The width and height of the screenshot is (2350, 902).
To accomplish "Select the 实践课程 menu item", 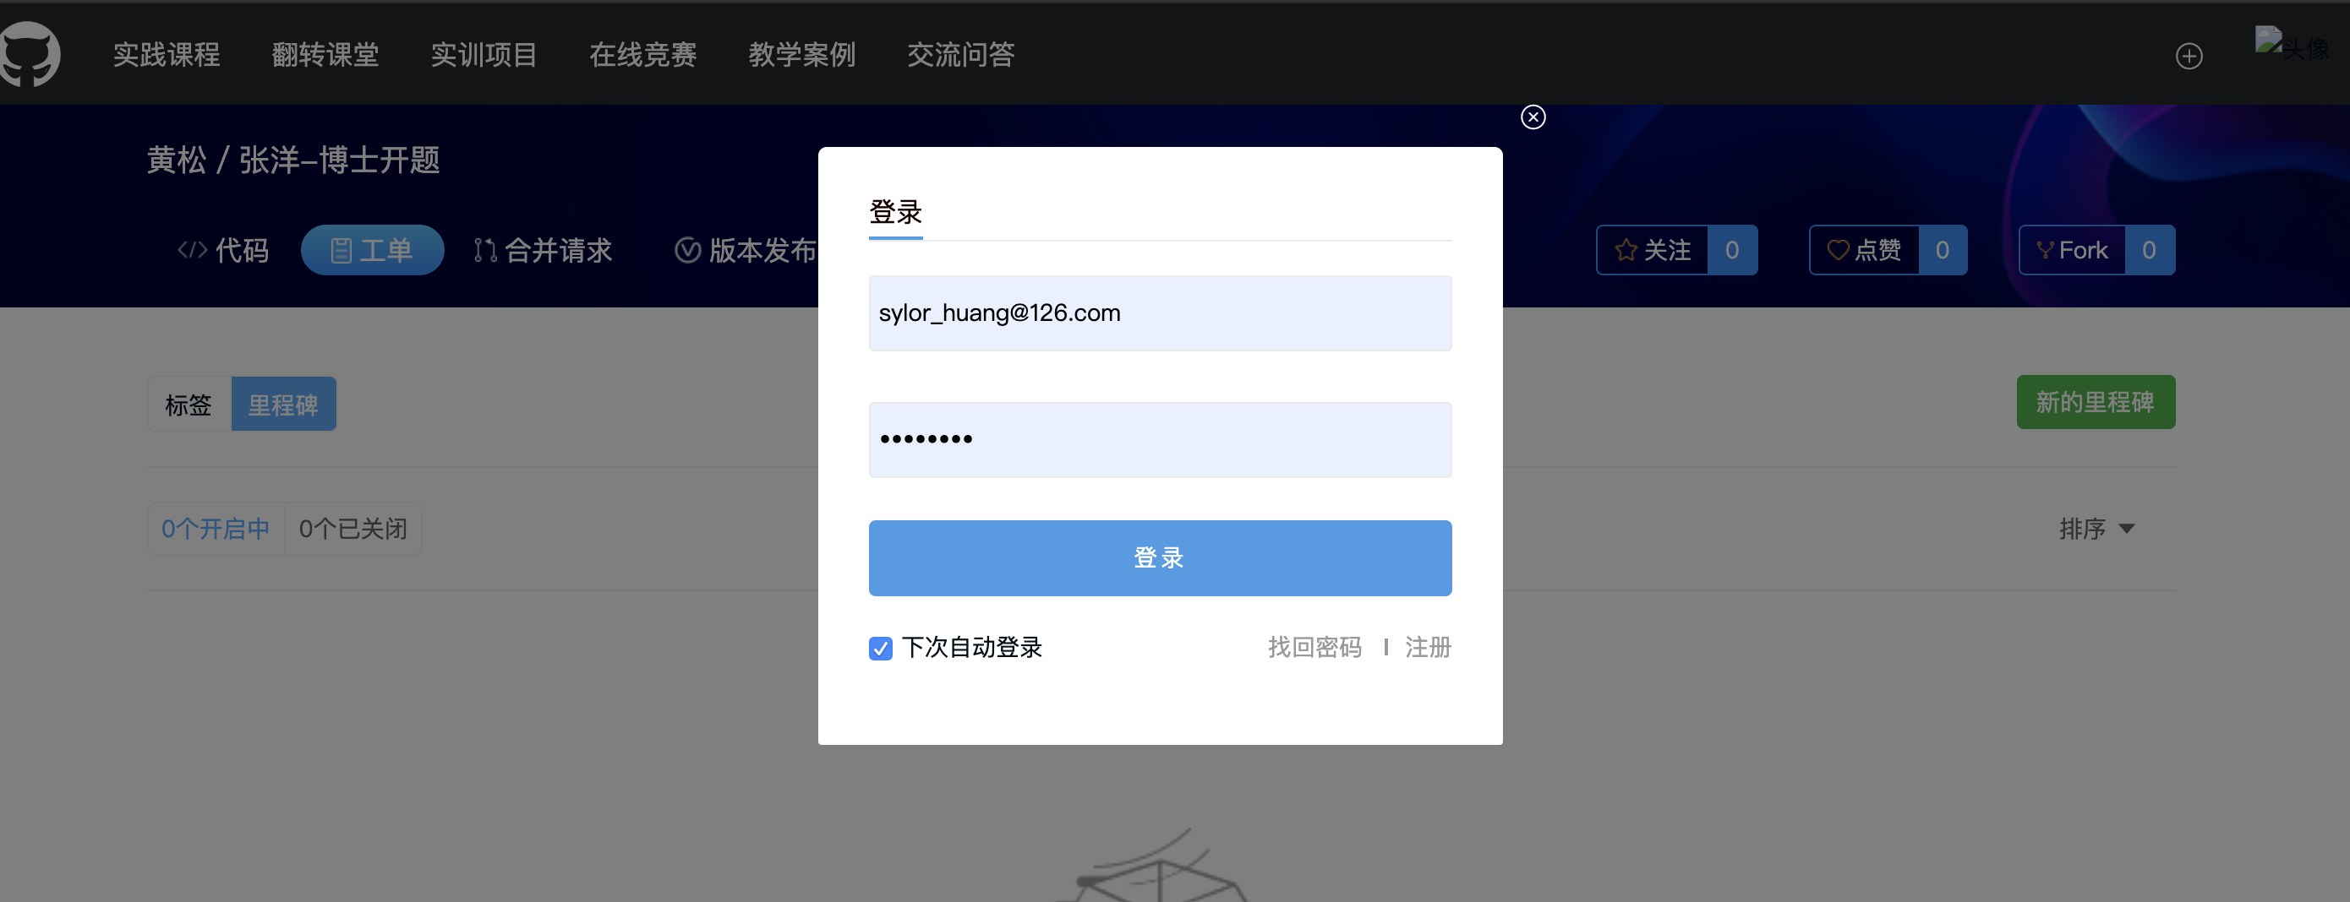I will click(166, 55).
